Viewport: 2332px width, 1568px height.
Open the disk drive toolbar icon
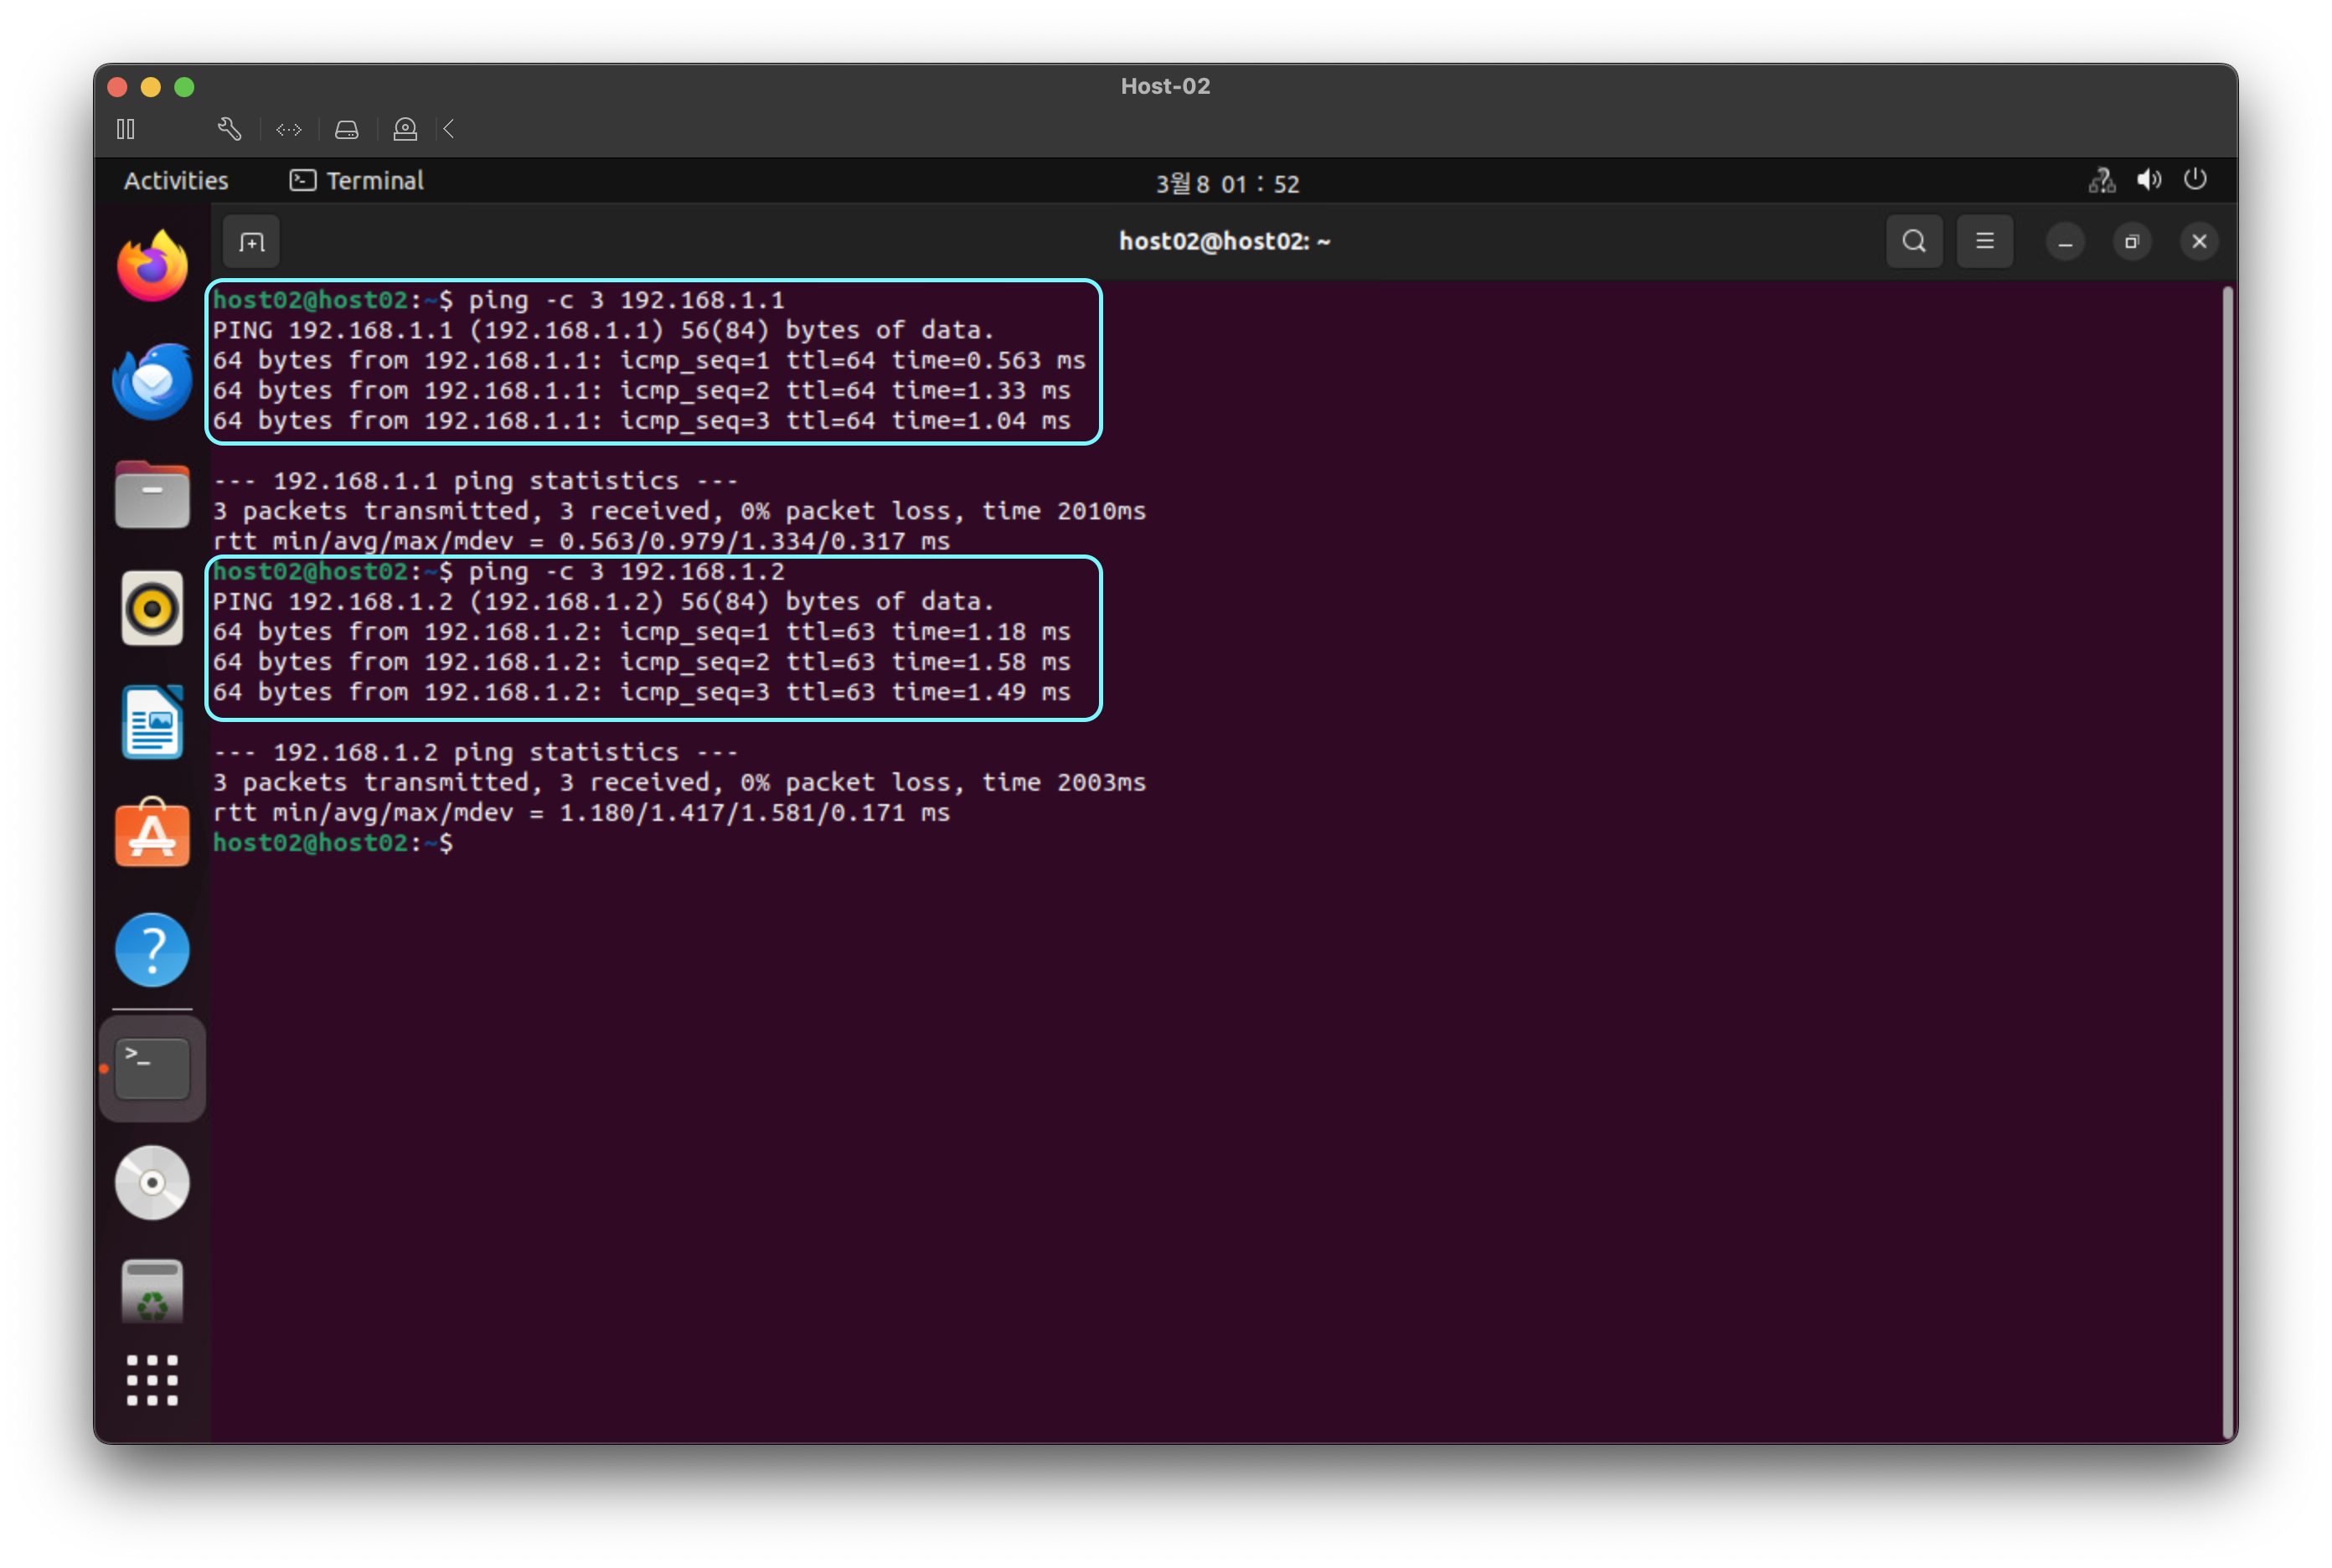point(347,129)
